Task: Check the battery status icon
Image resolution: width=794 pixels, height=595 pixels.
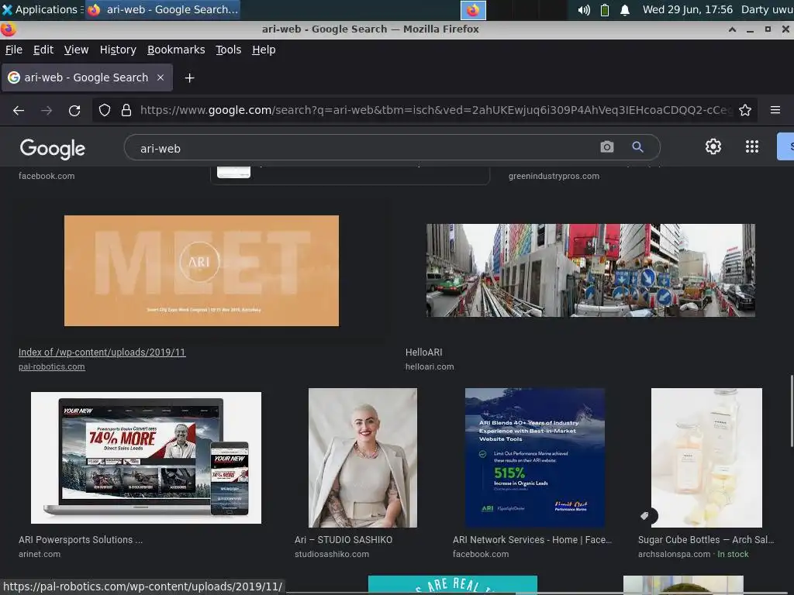Action: click(x=605, y=9)
